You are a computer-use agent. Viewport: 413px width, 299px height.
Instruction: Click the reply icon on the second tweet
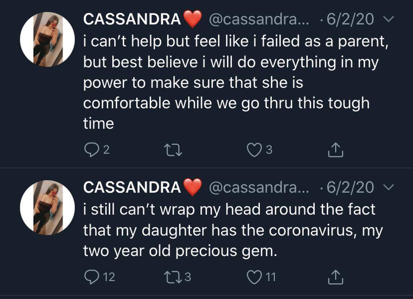coord(92,277)
